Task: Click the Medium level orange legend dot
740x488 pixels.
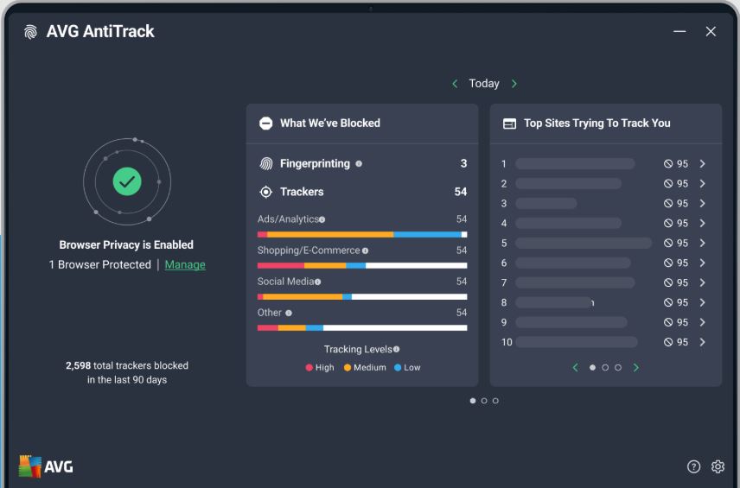Action: (x=348, y=368)
